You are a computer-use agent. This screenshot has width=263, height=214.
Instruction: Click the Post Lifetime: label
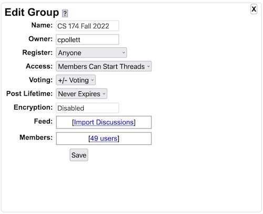[29, 93]
